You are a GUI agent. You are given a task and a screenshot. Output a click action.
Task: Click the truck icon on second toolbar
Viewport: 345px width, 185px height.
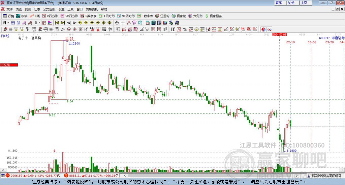(177, 23)
